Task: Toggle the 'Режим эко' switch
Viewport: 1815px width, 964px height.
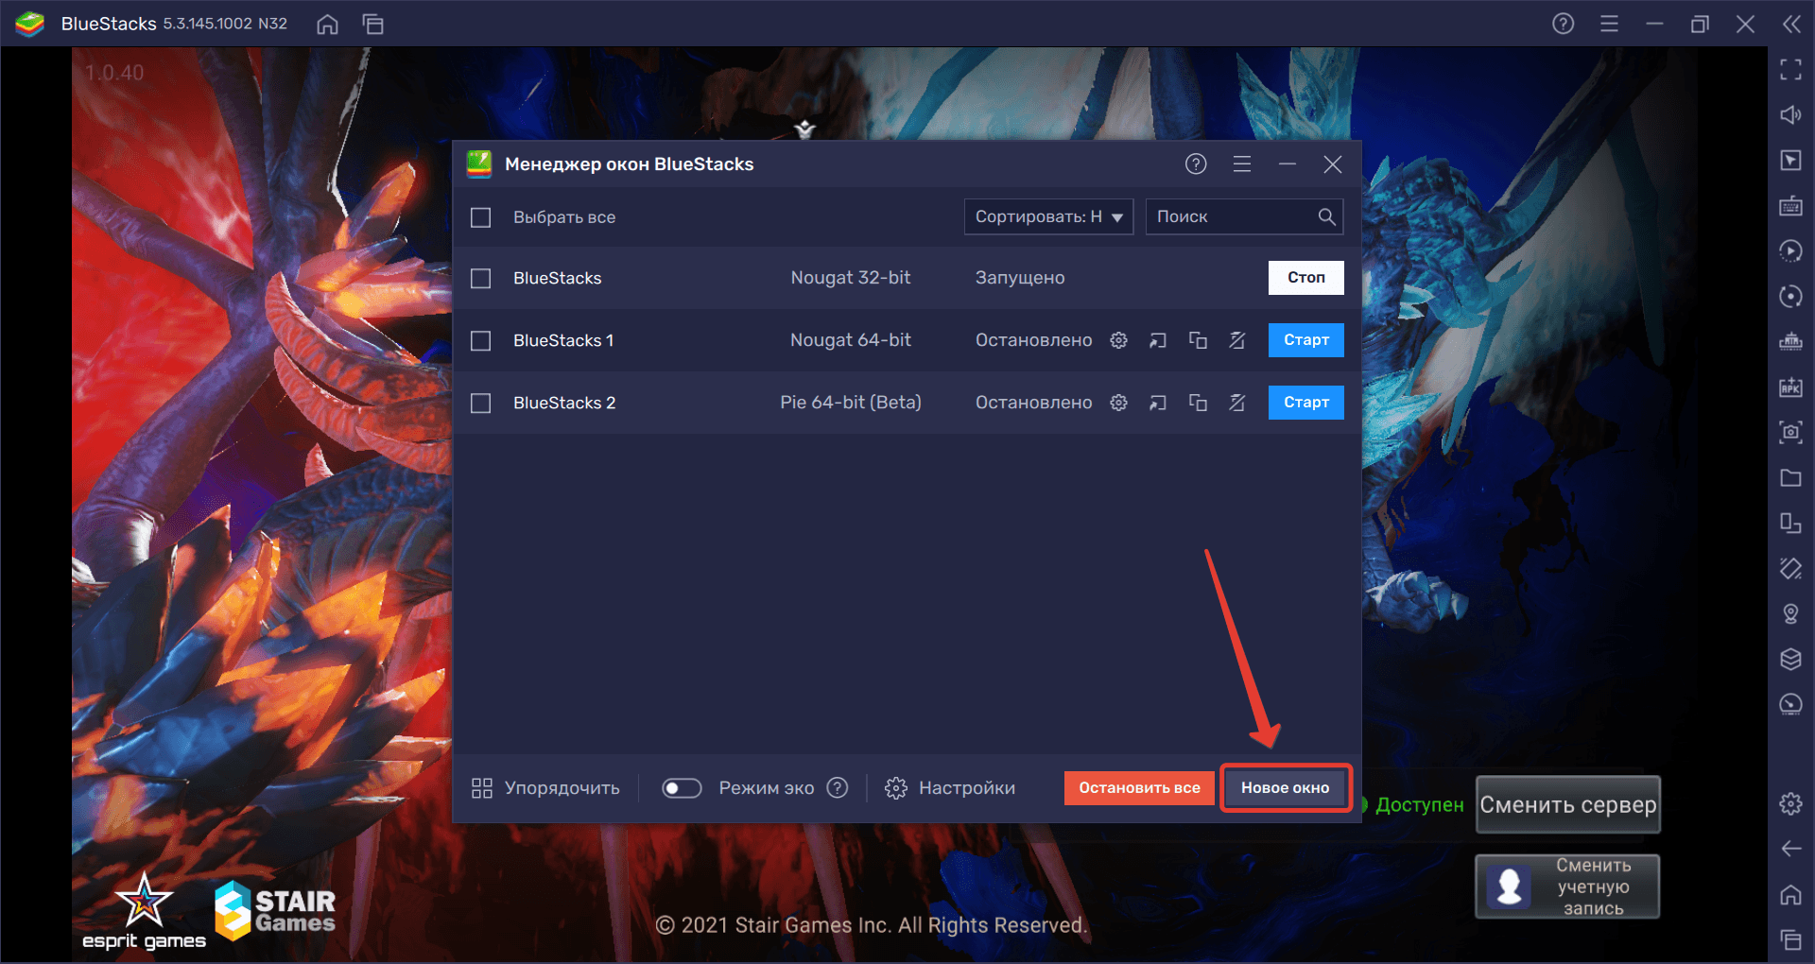Action: [682, 788]
